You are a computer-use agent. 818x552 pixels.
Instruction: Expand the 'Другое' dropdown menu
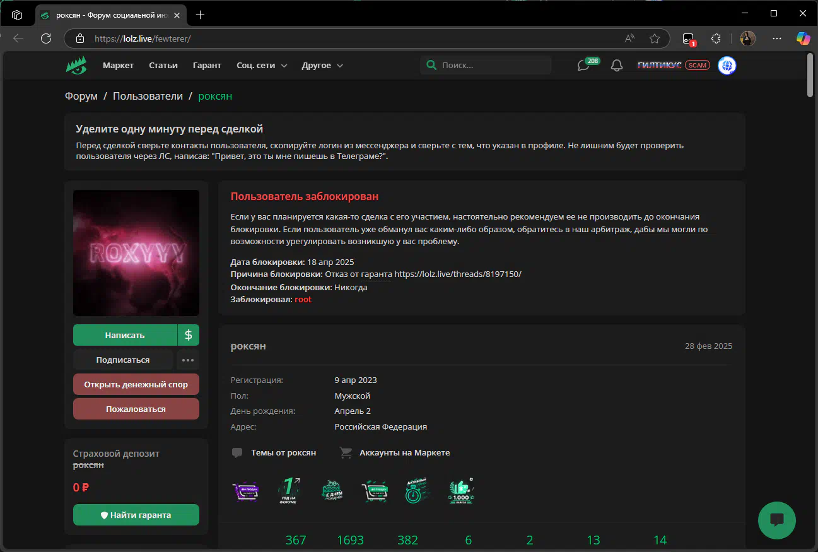(x=322, y=66)
